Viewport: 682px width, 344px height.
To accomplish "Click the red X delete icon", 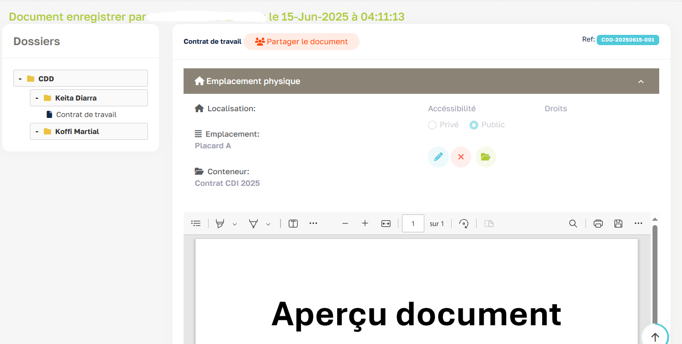I will pos(461,157).
